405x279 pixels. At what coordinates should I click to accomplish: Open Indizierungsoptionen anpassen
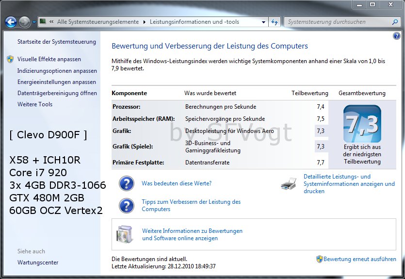57,71
